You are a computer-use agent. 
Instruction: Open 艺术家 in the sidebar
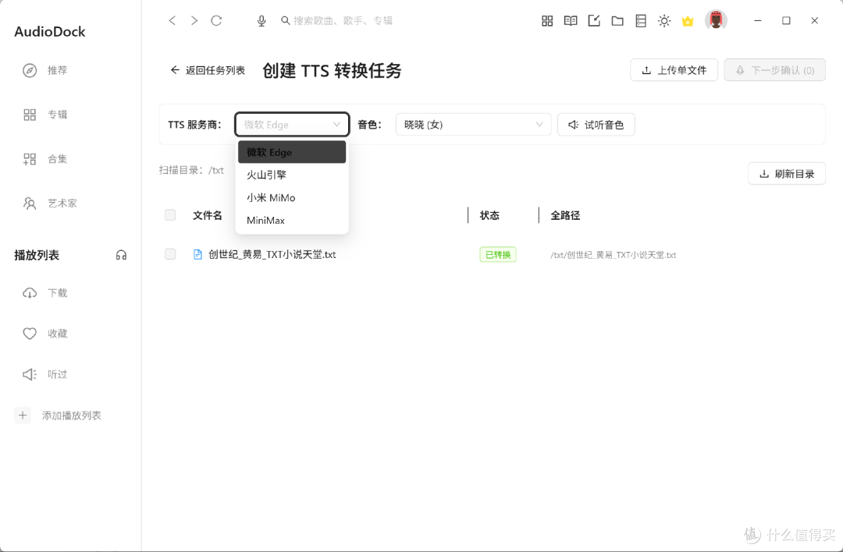click(x=50, y=203)
